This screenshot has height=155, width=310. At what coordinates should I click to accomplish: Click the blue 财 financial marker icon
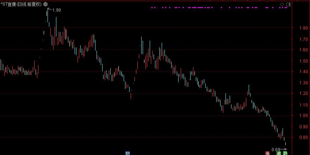[x=128, y=153]
